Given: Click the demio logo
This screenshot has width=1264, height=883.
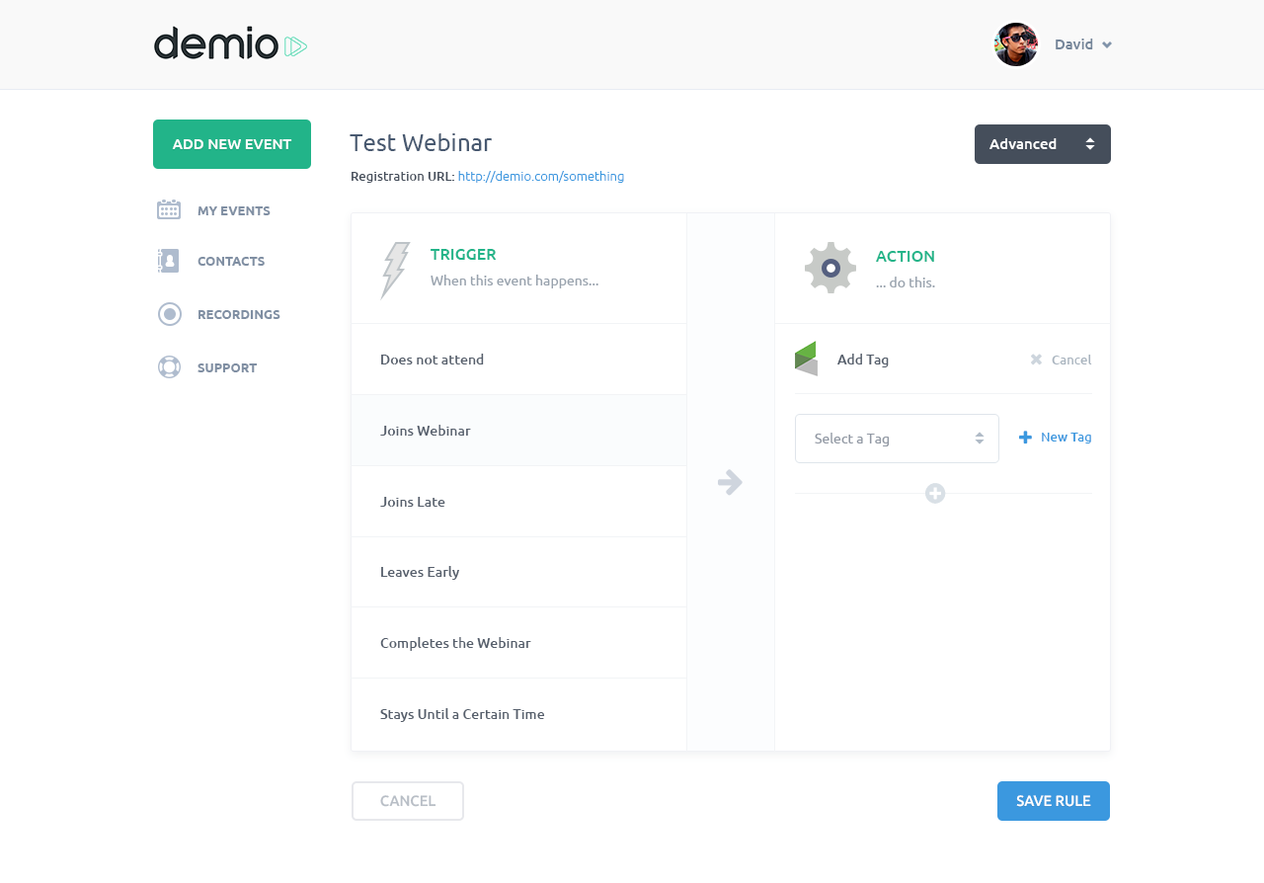Looking at the screenshot, I should (230, 44).
